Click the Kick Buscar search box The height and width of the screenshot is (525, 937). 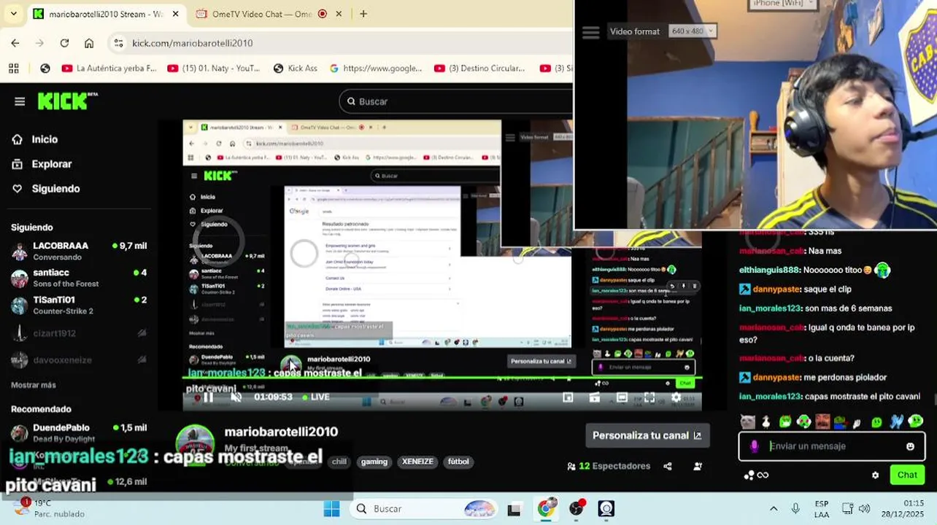[455, 101]
